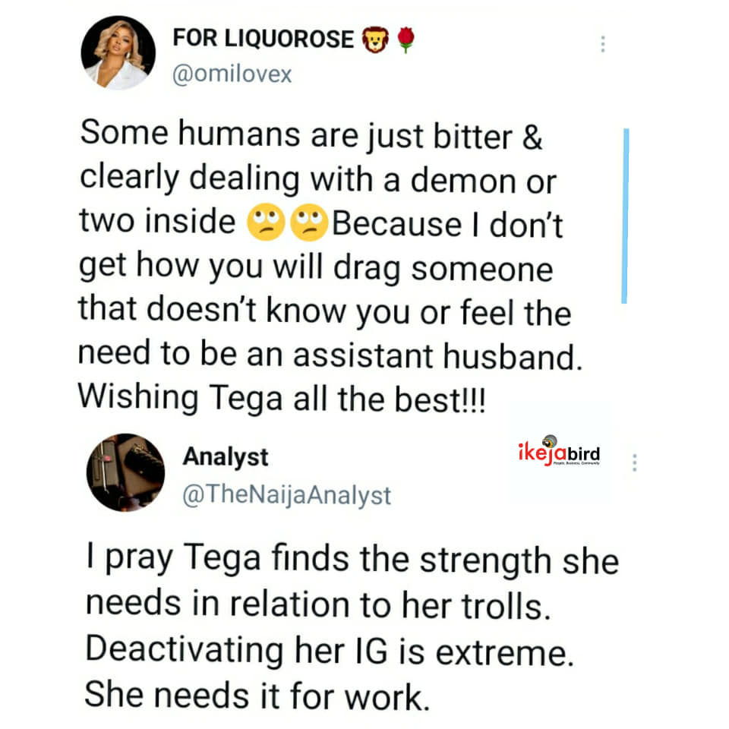Open the Analyst profile picture

click(125, 472)
